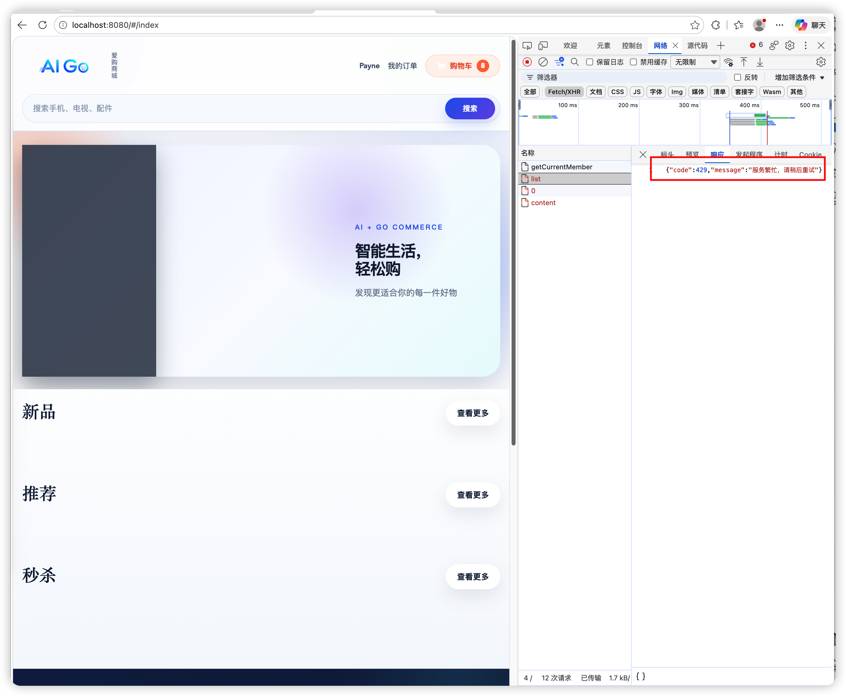
Task: Reload the page with refresh icon
Action: [x=43, y=25]
